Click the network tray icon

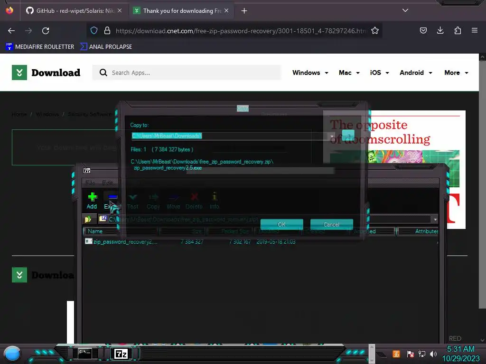tap(422, 354)
